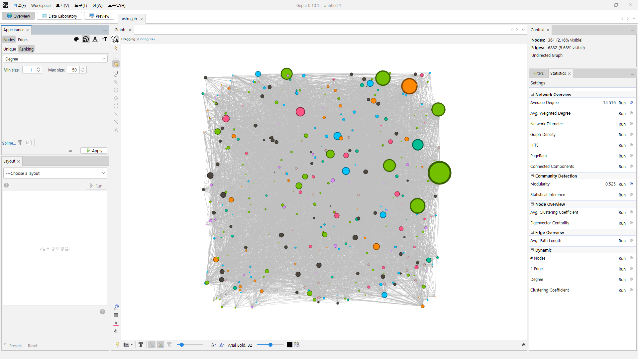Click the node color palette icon

coord(76,39)
